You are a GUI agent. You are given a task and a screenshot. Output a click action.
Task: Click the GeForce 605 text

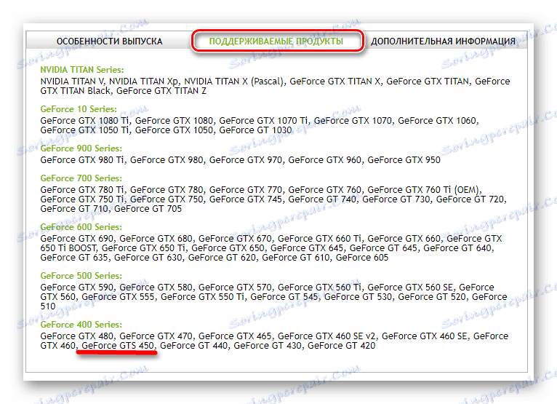coord(362,258)
